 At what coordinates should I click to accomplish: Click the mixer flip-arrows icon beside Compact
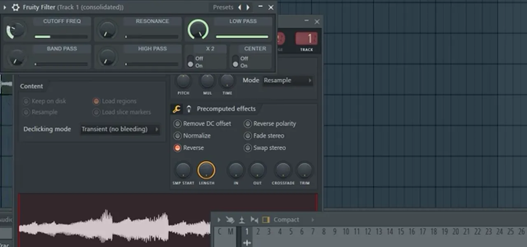254,220
